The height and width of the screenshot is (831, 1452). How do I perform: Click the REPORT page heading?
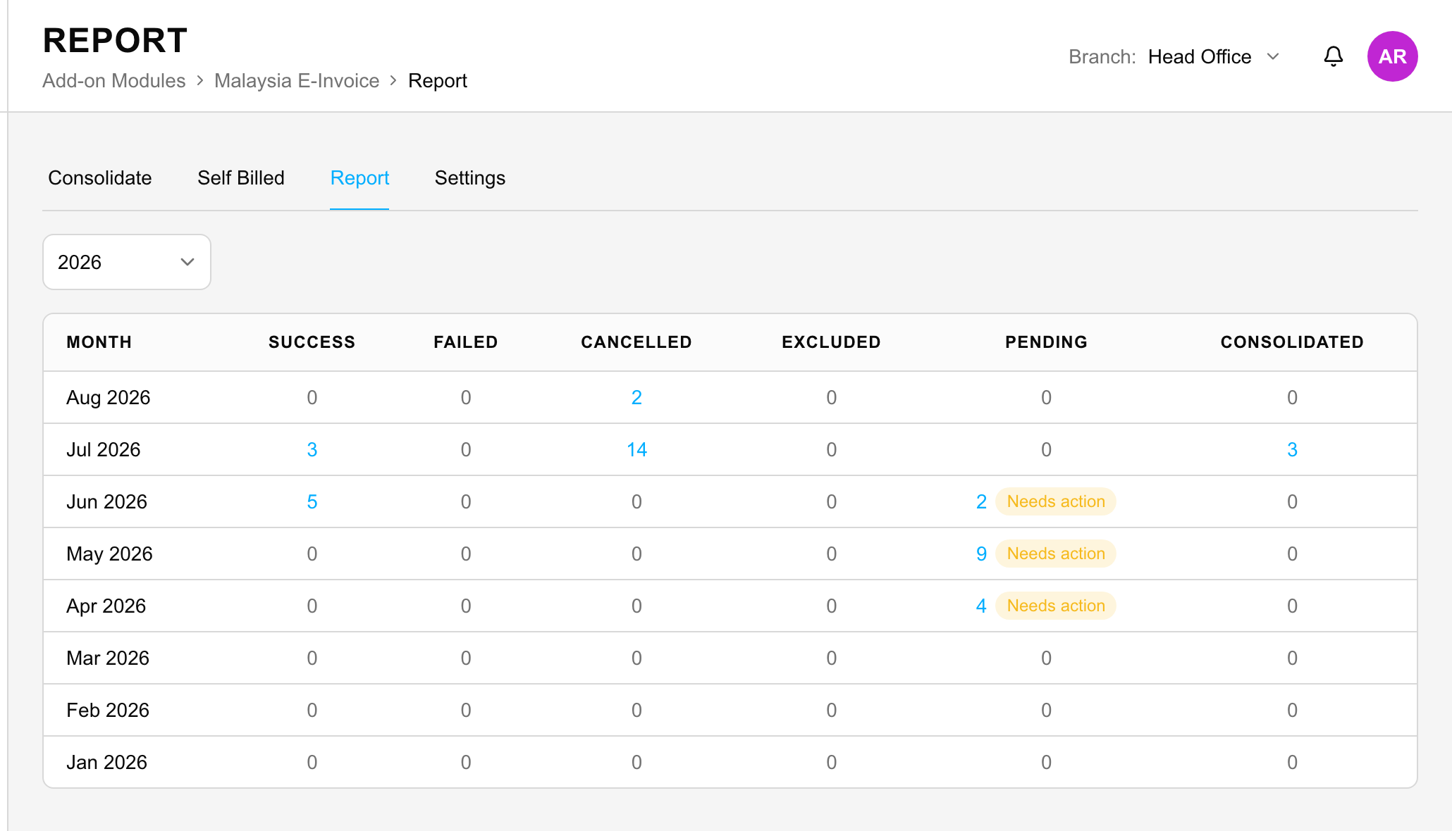115,40
